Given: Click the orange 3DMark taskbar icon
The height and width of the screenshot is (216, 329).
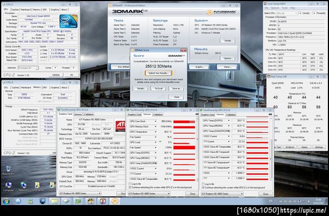Looking at the screenshot, I should [115, 201].
